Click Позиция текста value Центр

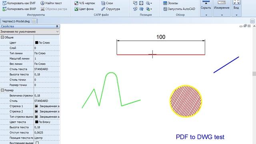pyautogui.click(x=47, y=138)
